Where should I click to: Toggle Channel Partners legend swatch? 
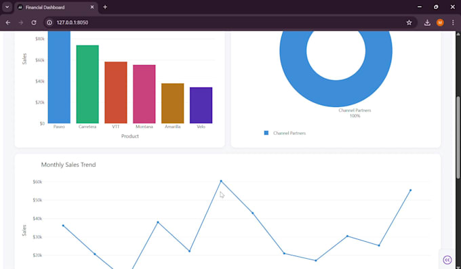[x=266, y=133]
